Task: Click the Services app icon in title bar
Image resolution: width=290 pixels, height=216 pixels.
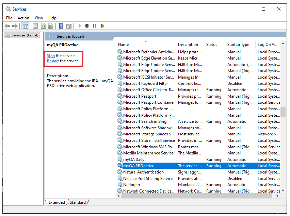Action: [x=8, y=9]
